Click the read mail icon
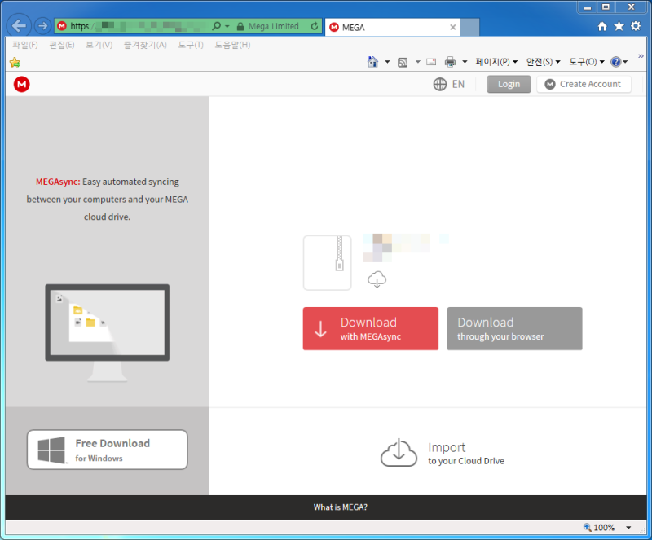Image resolution: width=652 pixels, height=540 pixels. [431, 62]
